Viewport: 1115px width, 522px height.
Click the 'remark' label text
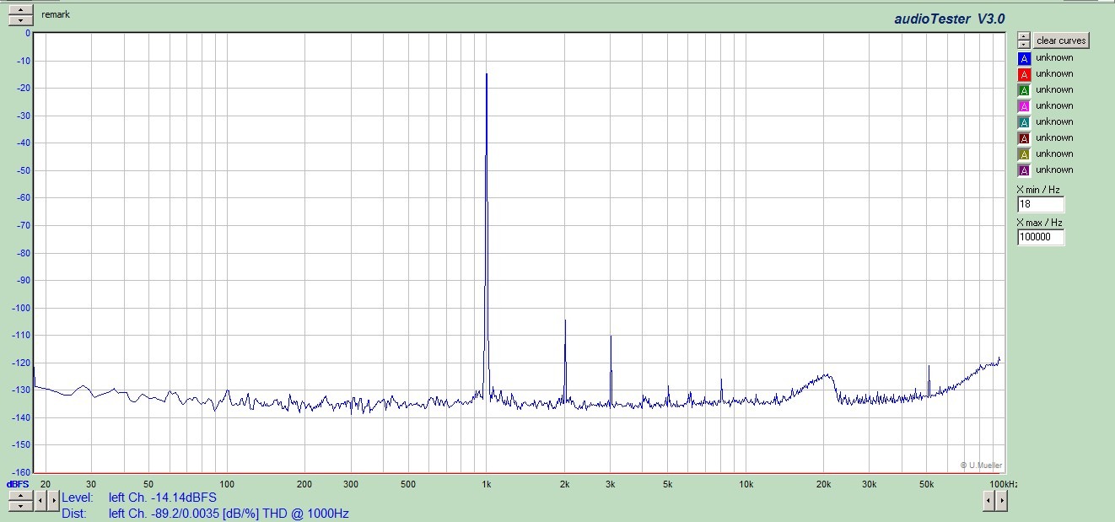coord(55,15)
